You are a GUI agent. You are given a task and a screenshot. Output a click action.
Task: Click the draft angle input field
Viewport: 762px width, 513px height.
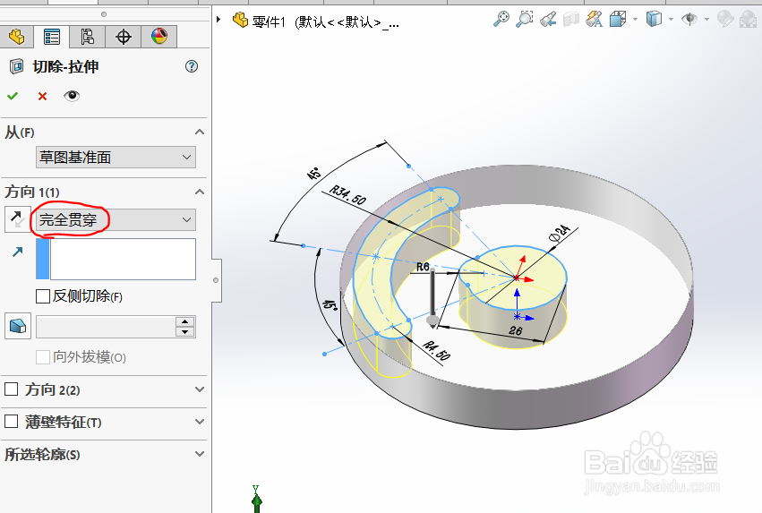106,327
